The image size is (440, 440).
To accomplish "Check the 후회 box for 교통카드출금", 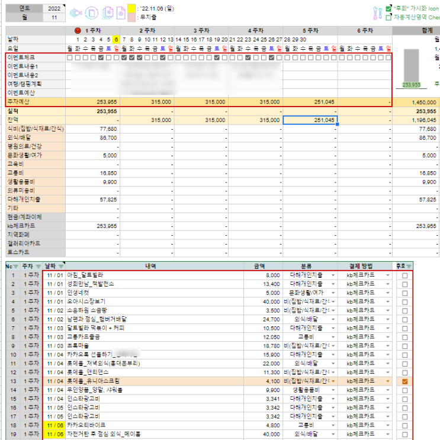I will [404, 338].
